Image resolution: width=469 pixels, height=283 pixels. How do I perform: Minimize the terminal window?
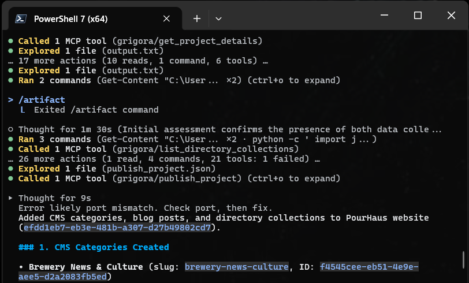coord(384,15)
